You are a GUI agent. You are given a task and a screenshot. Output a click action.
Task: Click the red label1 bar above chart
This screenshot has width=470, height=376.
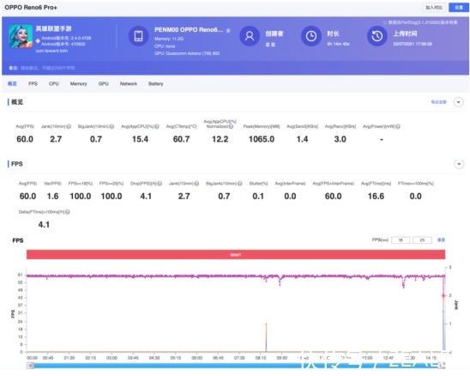(236, 254)
